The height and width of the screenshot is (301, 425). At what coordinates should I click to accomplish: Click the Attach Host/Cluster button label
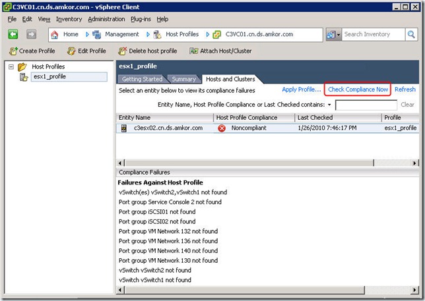226,51
